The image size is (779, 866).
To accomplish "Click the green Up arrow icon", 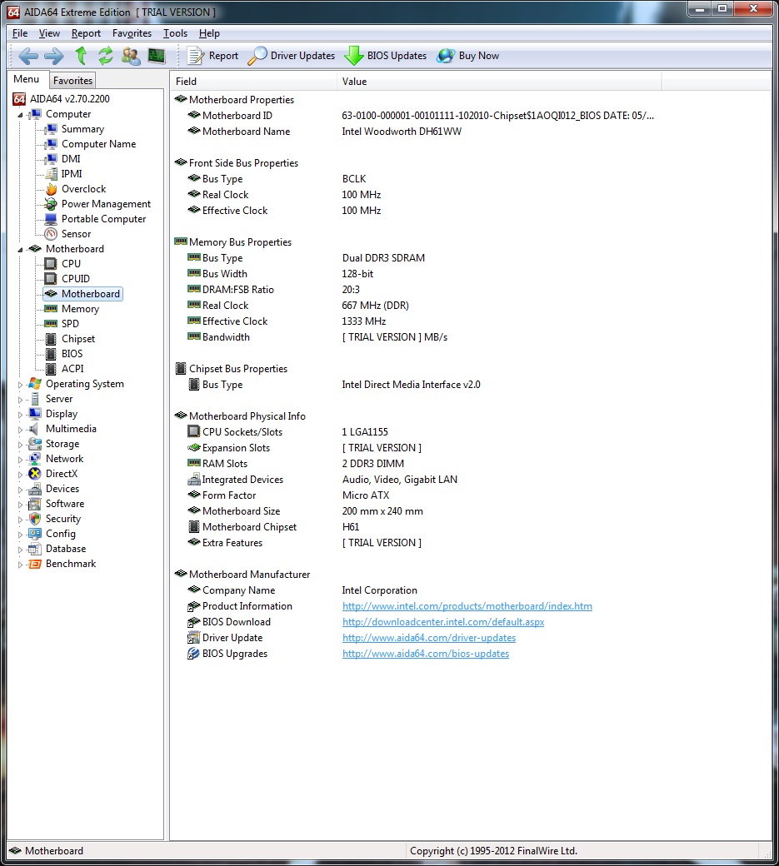I will click(x=81, y=56).
